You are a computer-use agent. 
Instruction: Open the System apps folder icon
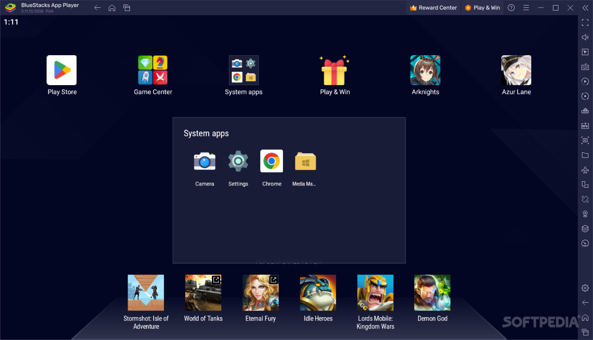[x=244, y=70]
